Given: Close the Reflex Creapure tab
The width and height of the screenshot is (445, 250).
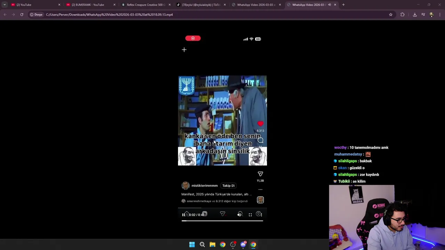Looking at the screenshot, I should (x=170, y=5).
